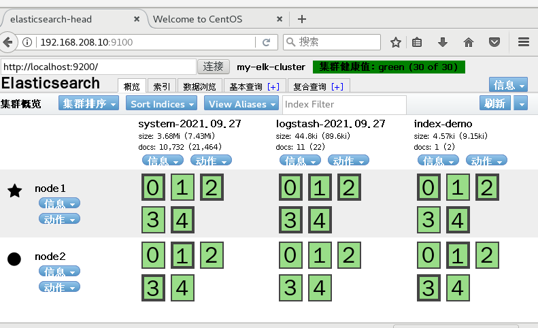Open site information icon in address bar
Viewport: 538px width, 328px height.
point(27,42)
